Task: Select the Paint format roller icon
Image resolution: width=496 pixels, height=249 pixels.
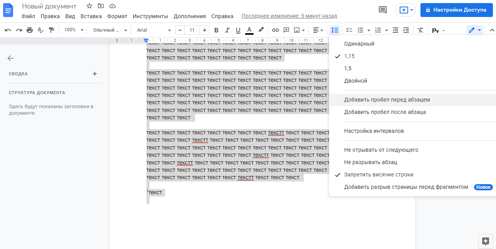Action: pyautogui.click(x=51, y=30)
